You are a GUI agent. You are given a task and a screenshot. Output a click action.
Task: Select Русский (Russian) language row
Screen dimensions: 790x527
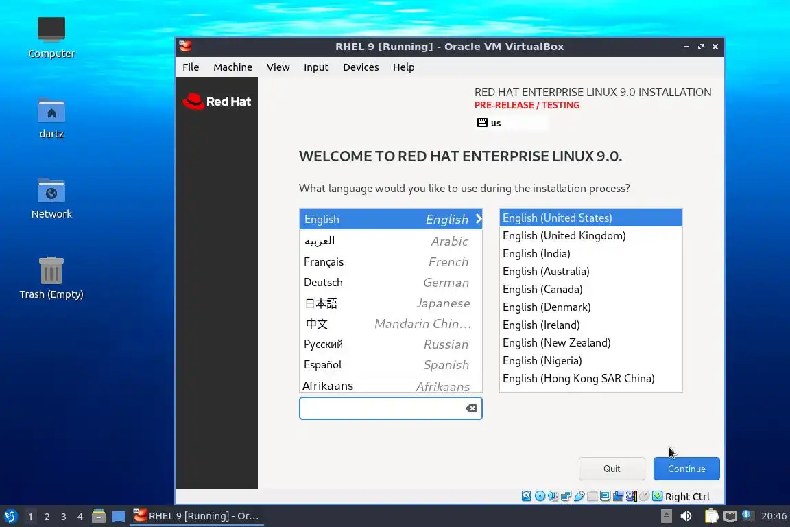(x=390, y=344)
